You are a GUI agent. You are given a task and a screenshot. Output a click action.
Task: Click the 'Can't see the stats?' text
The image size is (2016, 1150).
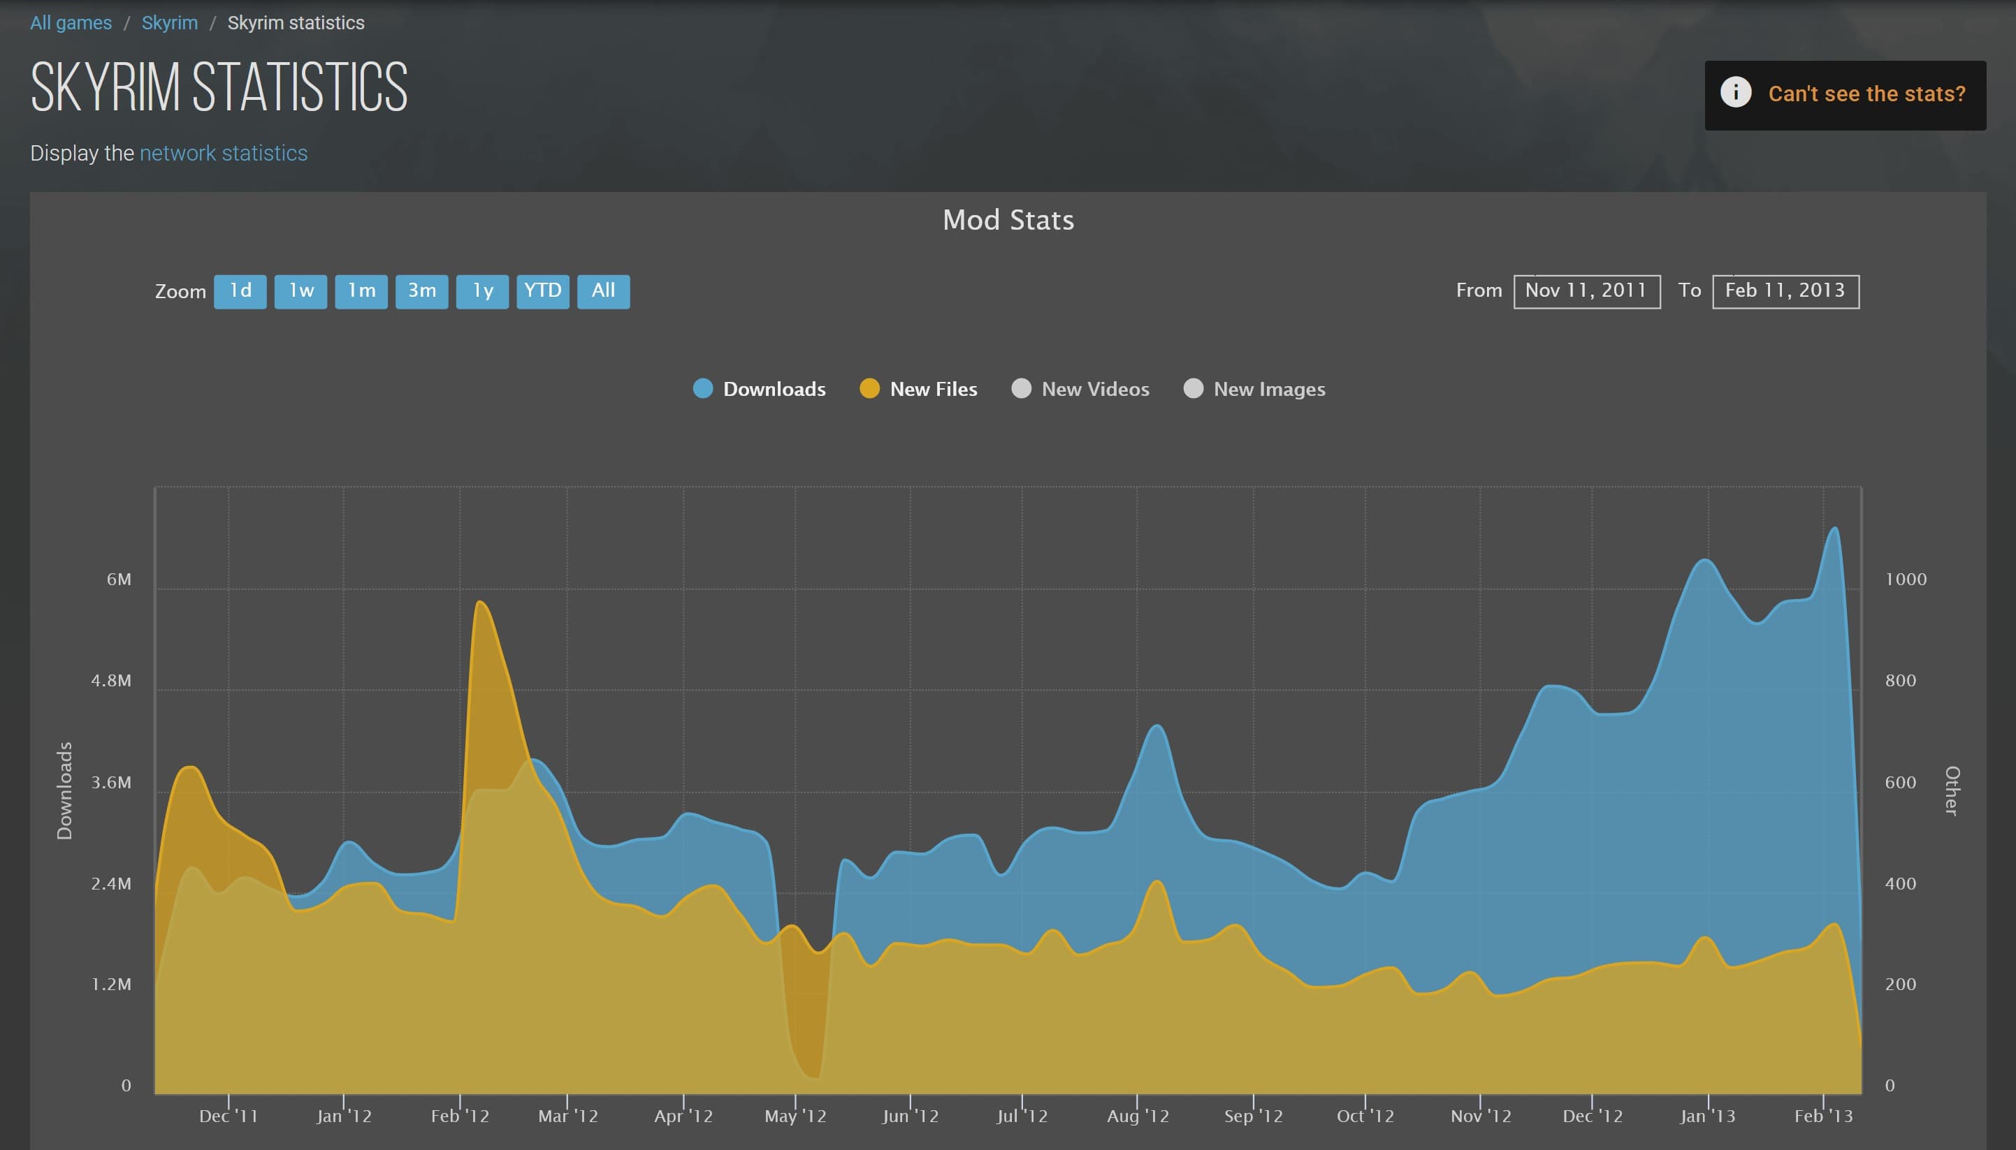click(x=1866, y=94)
